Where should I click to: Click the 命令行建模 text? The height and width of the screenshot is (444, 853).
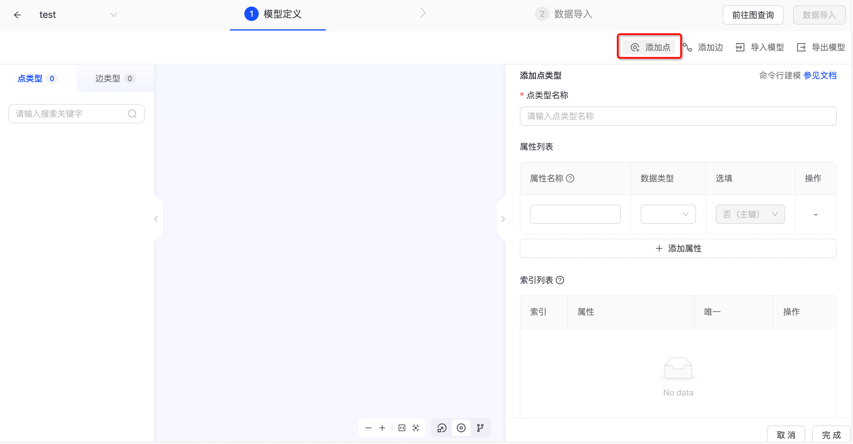779,76
